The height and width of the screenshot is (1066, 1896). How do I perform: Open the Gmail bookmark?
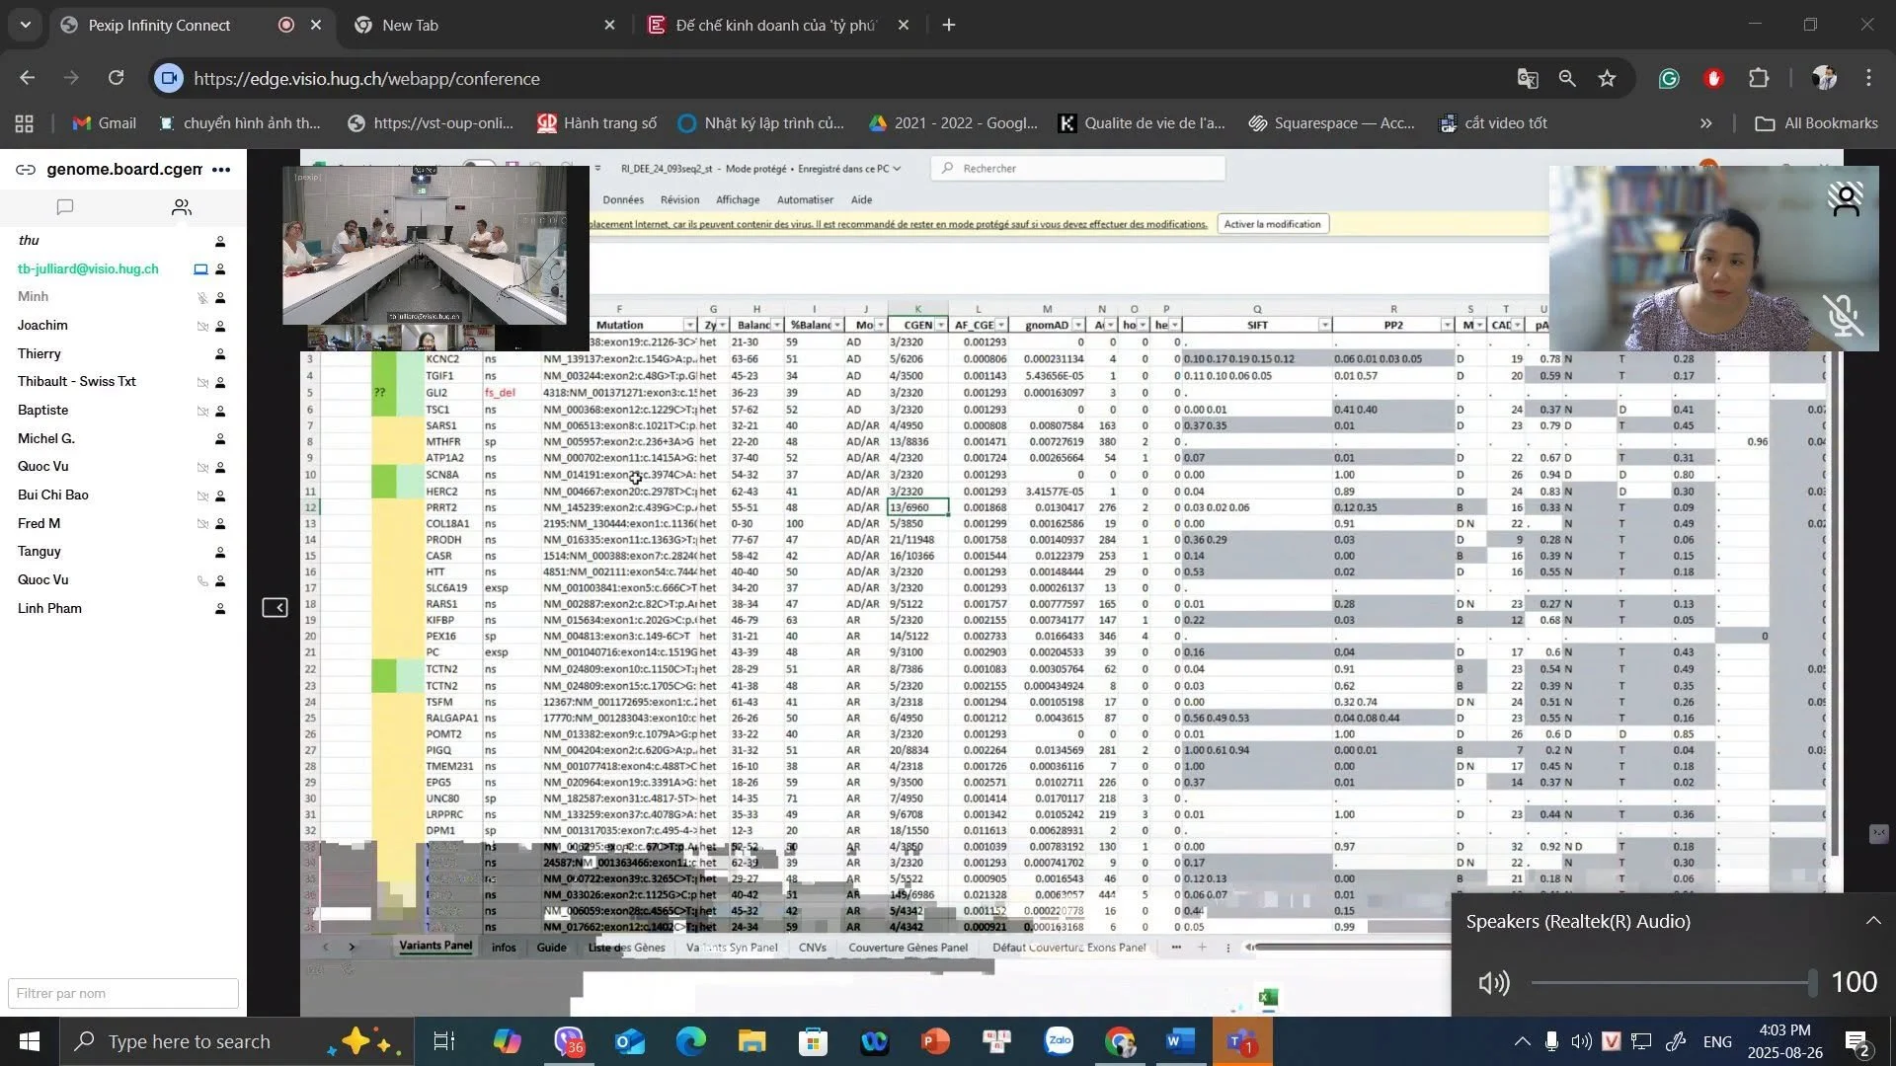coord(104,123)
